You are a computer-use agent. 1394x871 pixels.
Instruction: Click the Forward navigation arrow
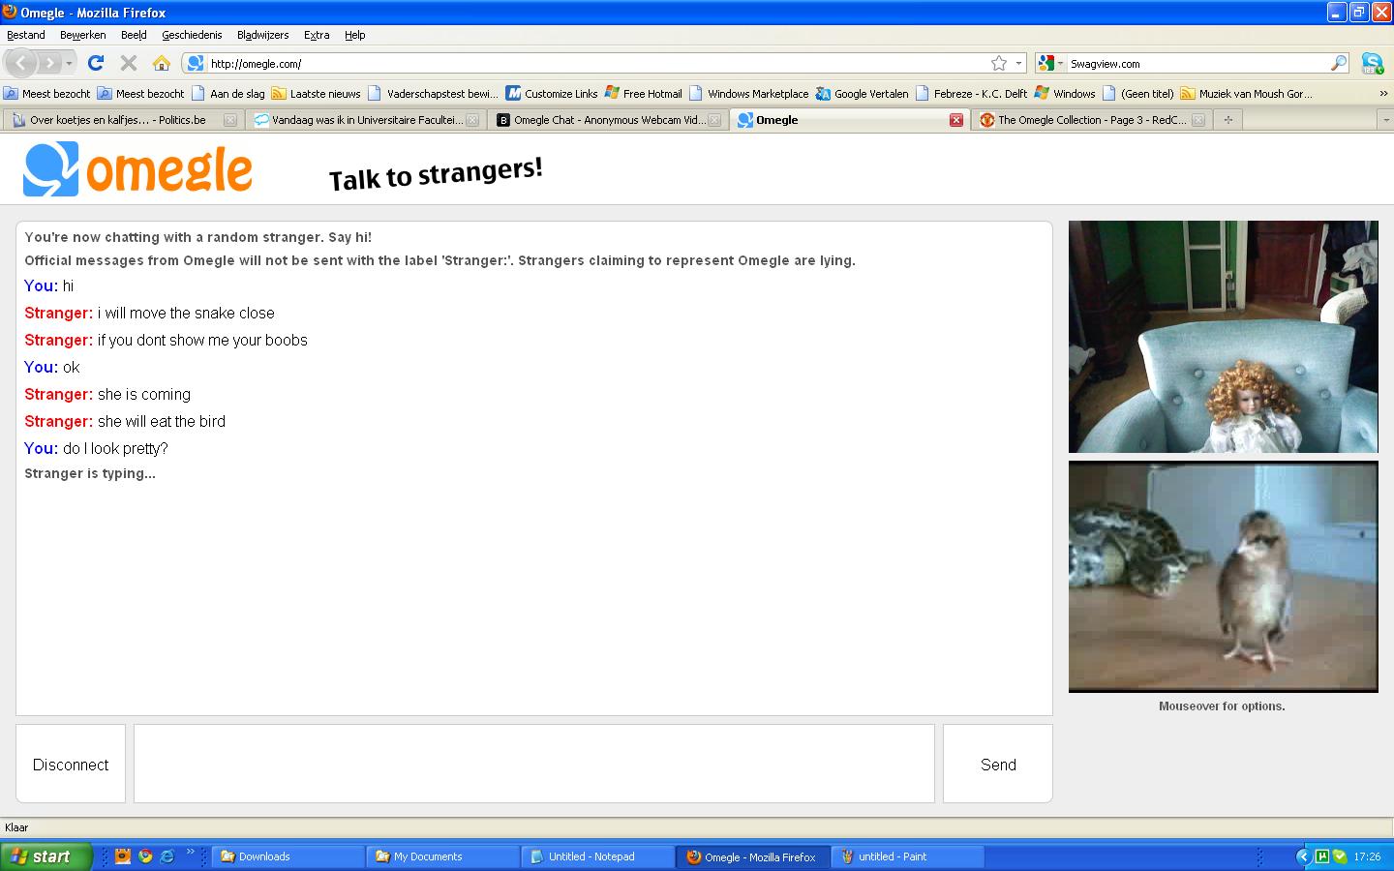coord(48,63)
